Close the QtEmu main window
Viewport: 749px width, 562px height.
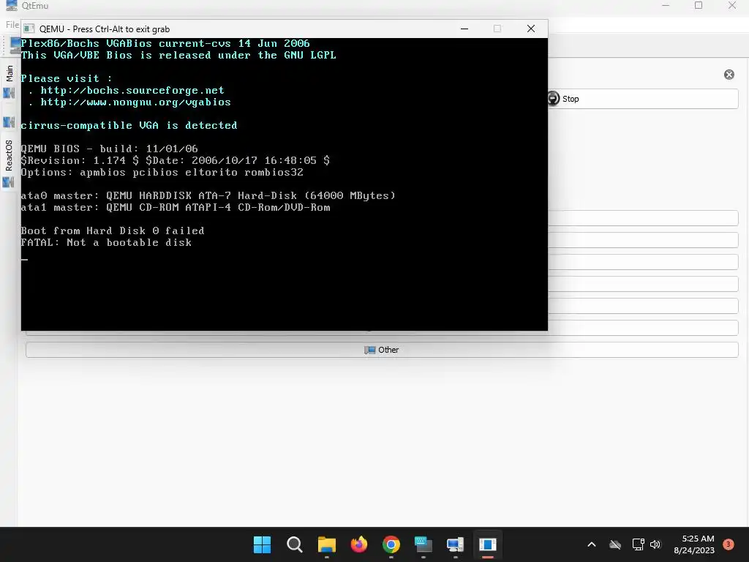coord(731,5)
